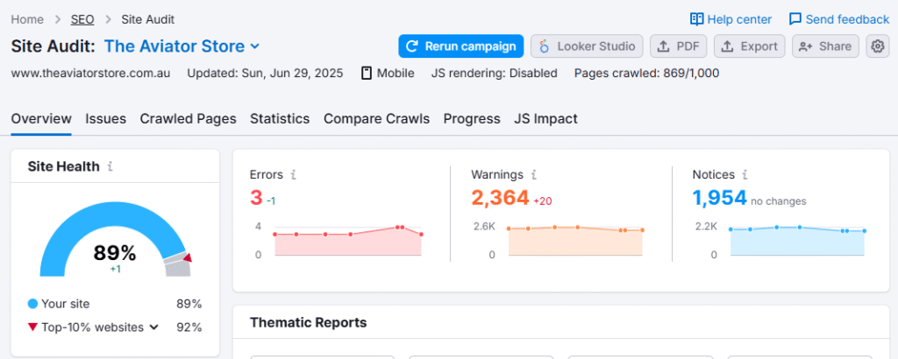
Task: Click Notices trend chart
Action: [797, 240]
